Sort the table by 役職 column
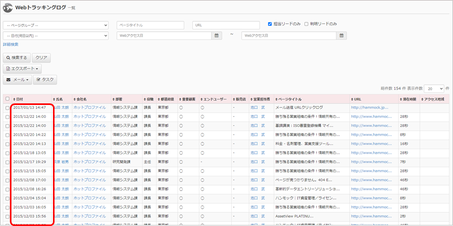 [x=149, y=99]
